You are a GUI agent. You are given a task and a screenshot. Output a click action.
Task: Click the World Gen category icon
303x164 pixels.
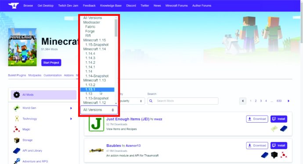[x=17, y=108]
